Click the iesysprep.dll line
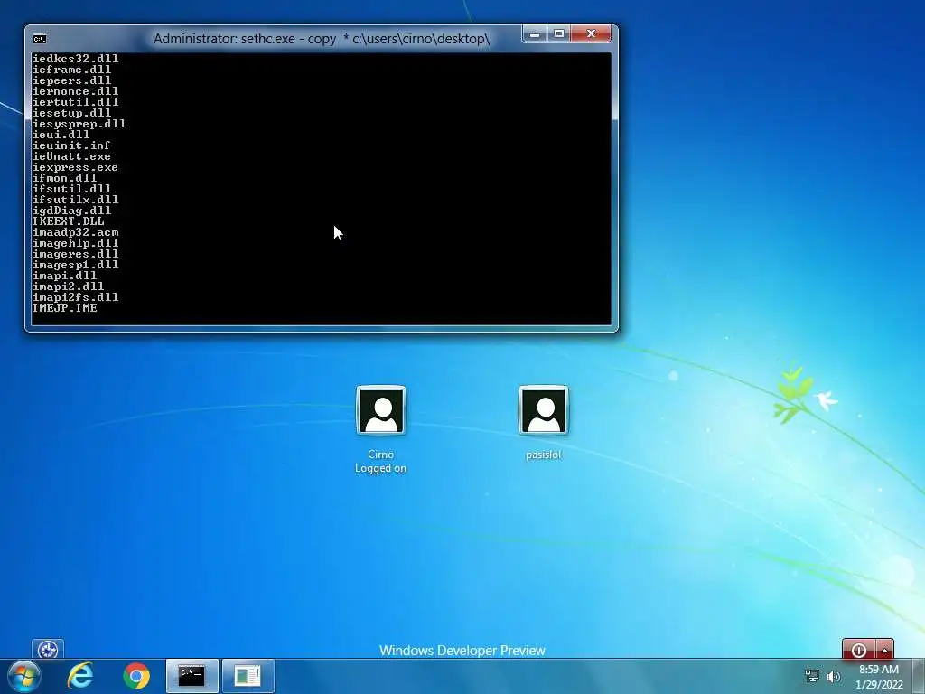 (79, 124)
